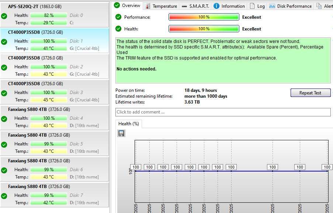Click the comment input field
This screenshot has height=213, width=333.
223,112
